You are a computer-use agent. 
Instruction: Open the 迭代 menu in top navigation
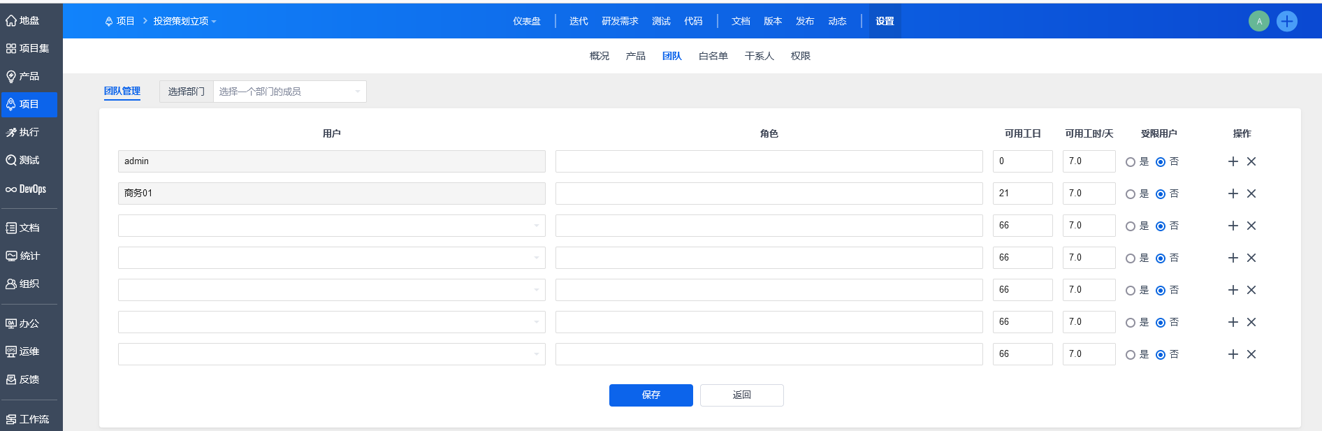coord(578,21)
